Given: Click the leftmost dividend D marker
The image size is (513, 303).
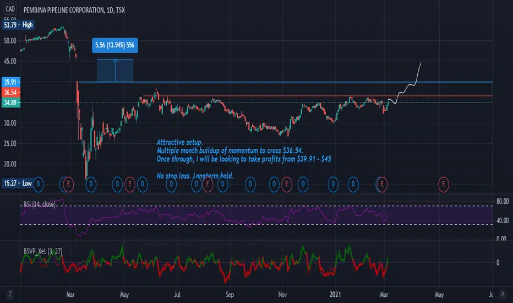Looking at the screenshot, I should pyautogui.click(x=38, y=184).
